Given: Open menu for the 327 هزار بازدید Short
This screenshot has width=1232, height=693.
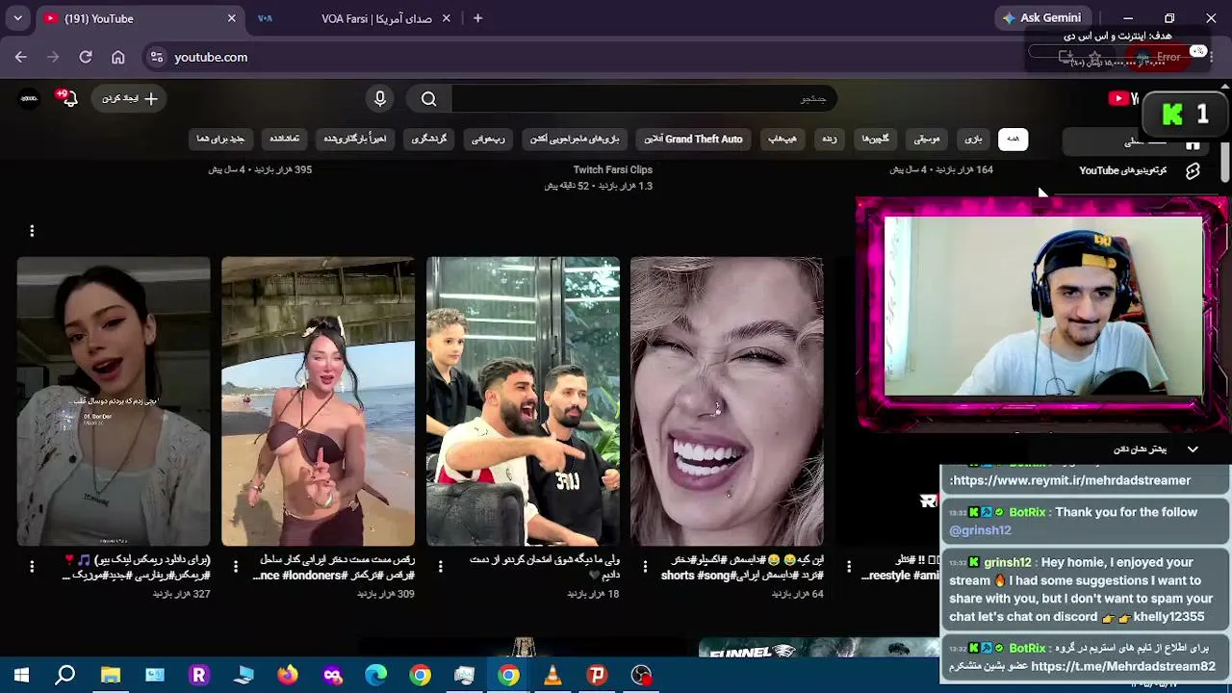Looking at the screenshot, I should pyautogui.click(x=32, y=567).
